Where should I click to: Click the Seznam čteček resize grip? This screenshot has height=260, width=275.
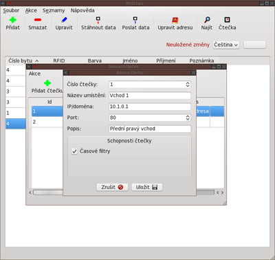pos(224,203)
